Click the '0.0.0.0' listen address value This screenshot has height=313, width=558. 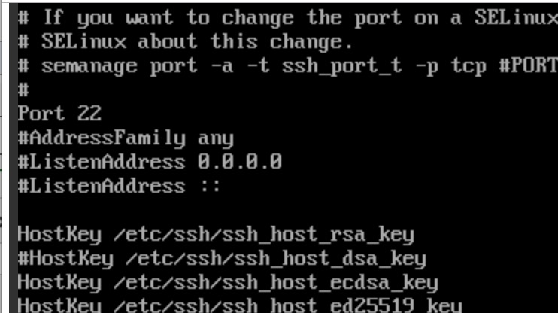tap(240, 162)
